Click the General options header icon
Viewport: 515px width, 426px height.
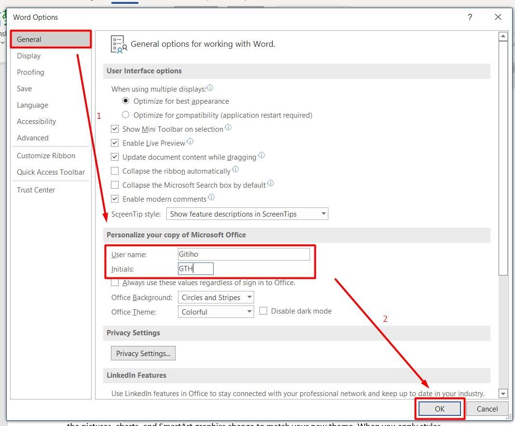[119, 44]
